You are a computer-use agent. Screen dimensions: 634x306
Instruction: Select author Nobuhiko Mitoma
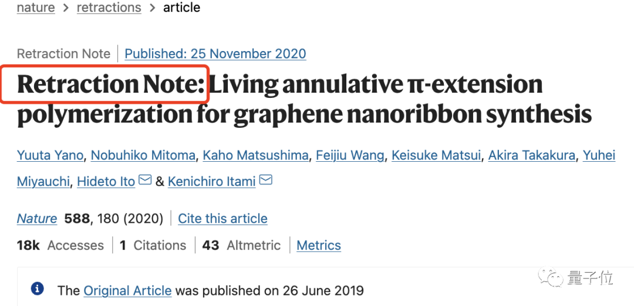[143, 155]
